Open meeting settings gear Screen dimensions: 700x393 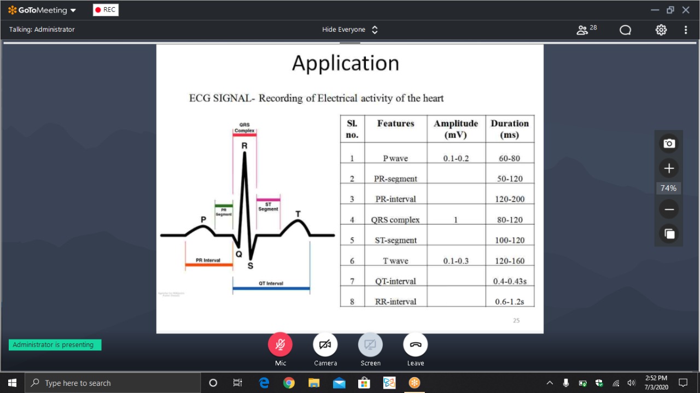(x=661, y=30)
